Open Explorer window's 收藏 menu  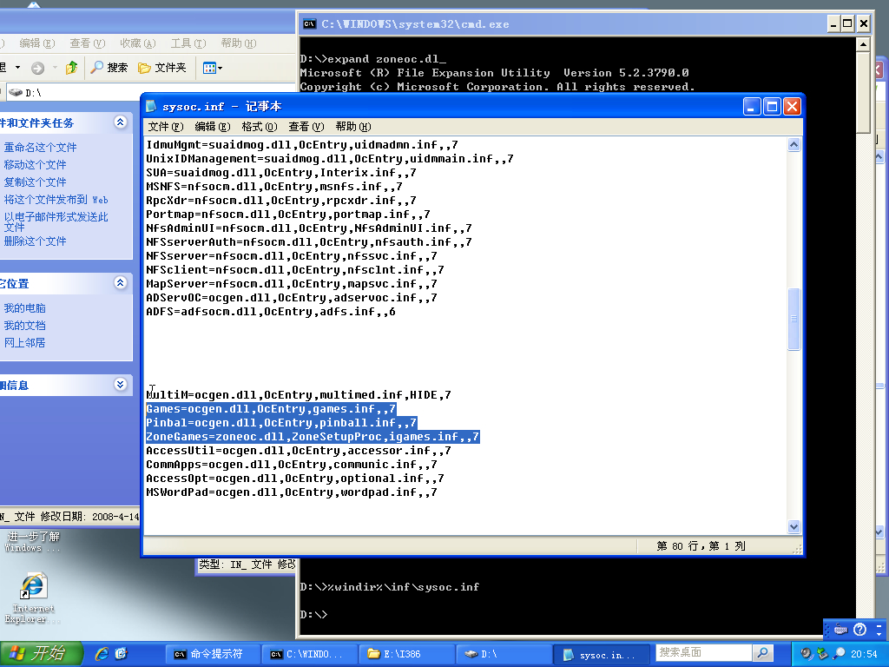click(x=138, y=43)
